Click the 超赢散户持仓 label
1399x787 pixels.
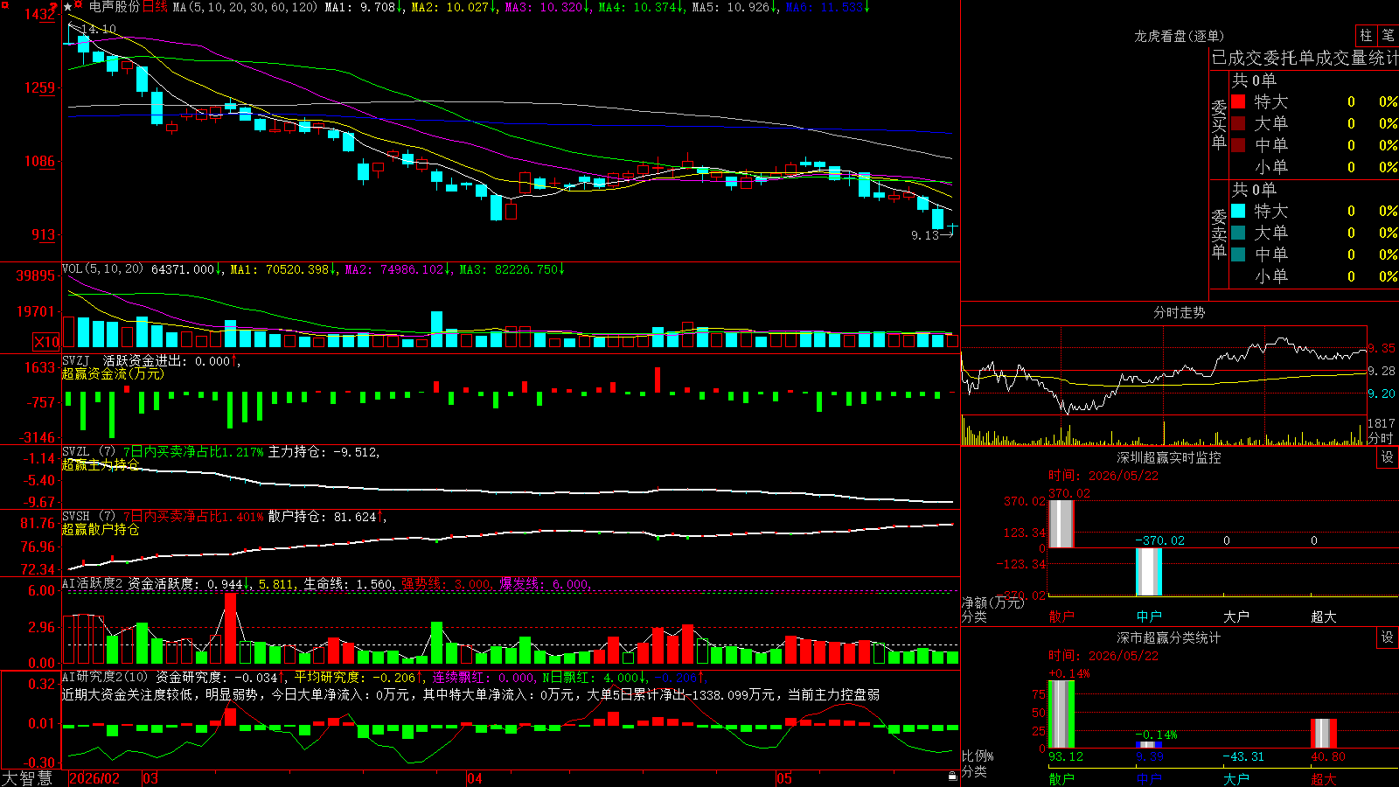click(101, 529)
